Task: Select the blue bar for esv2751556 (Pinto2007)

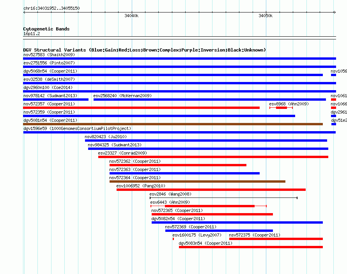Action: pyautogui.click(x=179, y=67)
